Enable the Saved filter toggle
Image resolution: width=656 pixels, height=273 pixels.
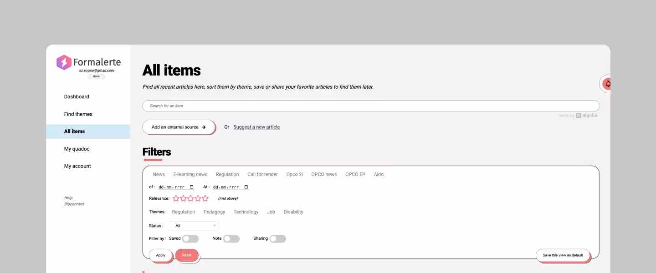point(190,238)
